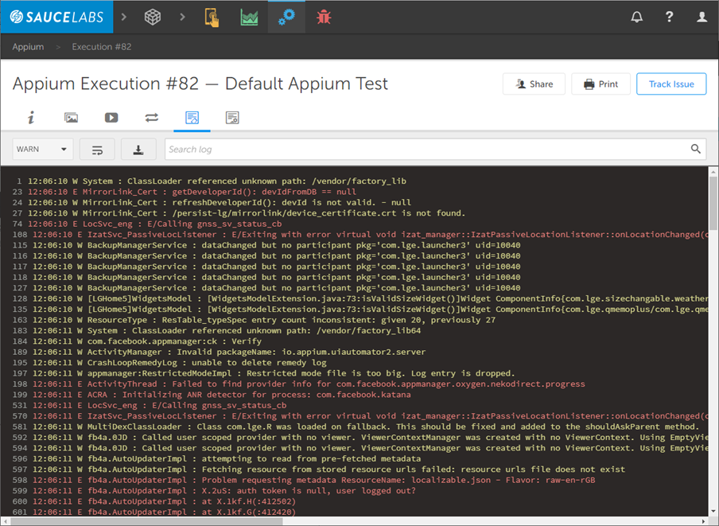Image resolution: width=719 pixels, height=526 pixels.
Task: Switch to the video playback tab
Action: (111, 118)
